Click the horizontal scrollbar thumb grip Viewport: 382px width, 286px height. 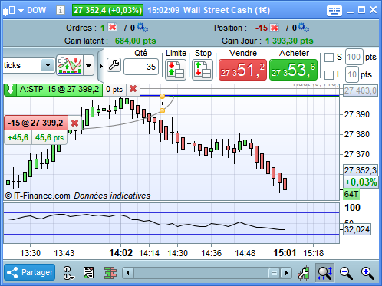click(274, 273)
